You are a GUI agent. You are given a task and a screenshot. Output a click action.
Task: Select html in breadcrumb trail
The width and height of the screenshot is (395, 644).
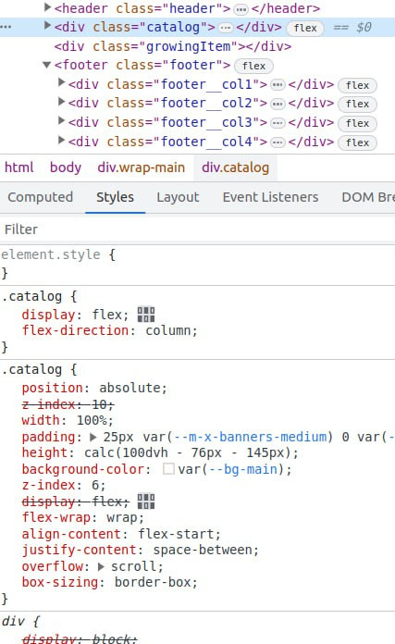(19, 167)
